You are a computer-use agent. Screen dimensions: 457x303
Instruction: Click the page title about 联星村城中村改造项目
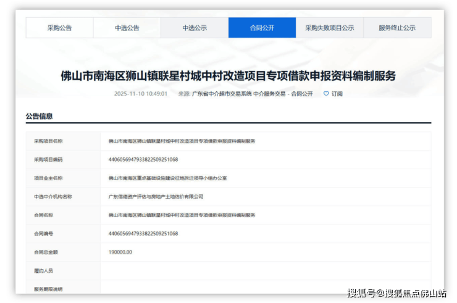coord(228,76)
